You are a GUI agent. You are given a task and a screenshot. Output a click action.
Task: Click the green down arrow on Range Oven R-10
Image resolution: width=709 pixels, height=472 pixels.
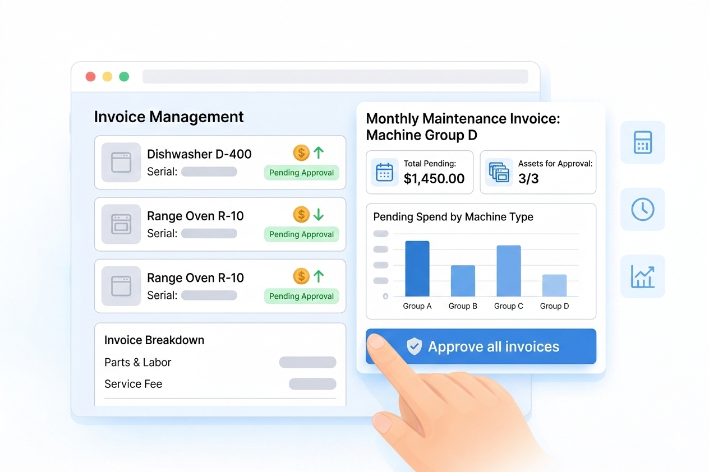319,214
